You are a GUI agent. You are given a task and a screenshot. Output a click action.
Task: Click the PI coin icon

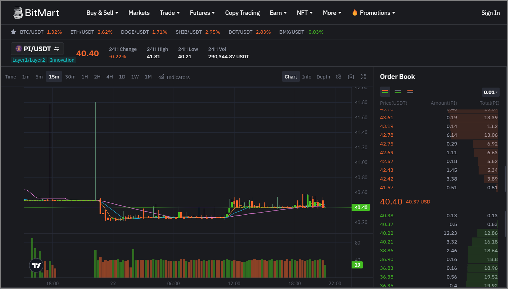point(19,49)
